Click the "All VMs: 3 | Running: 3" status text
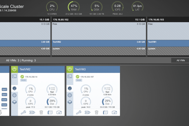Image resolution: width=189 pixels, height=126 pixels. click(x=21, y=60)
